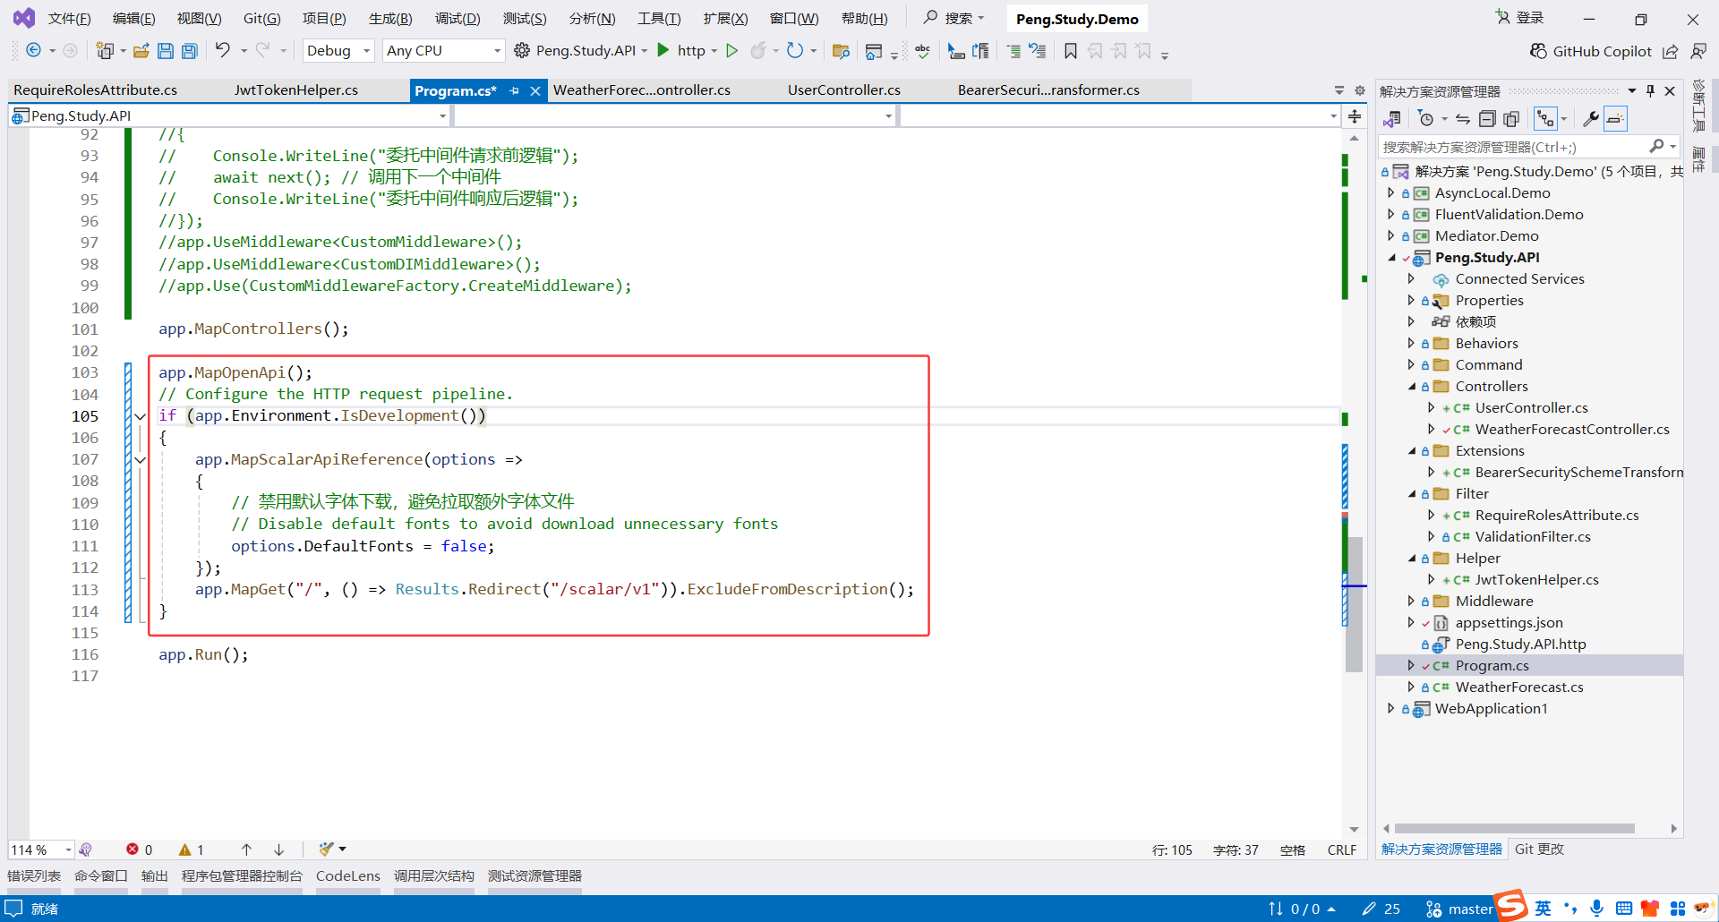Viewport: 1719px width, 922px height.
Task: Switch to the JwtTokenHelper.cs tab
Action: click(x=296, y=90)
